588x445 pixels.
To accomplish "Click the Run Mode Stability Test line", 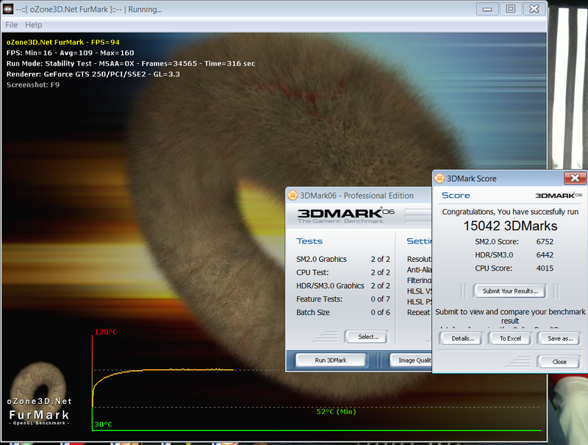I will 131,64.
